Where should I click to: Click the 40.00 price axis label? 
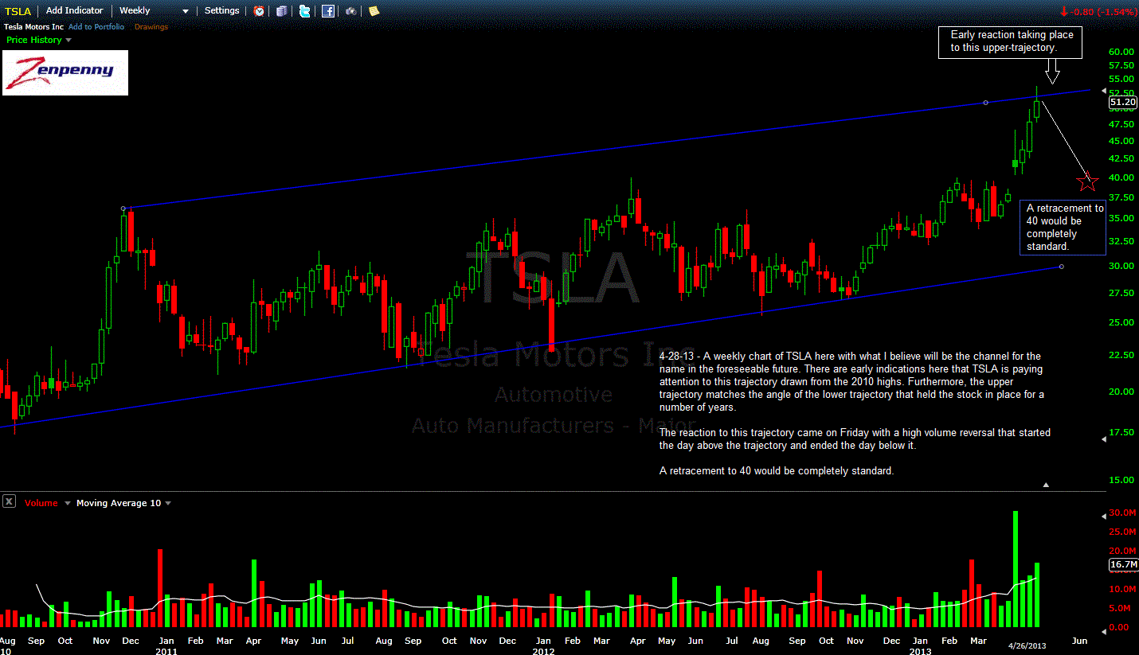point(1121,177)
